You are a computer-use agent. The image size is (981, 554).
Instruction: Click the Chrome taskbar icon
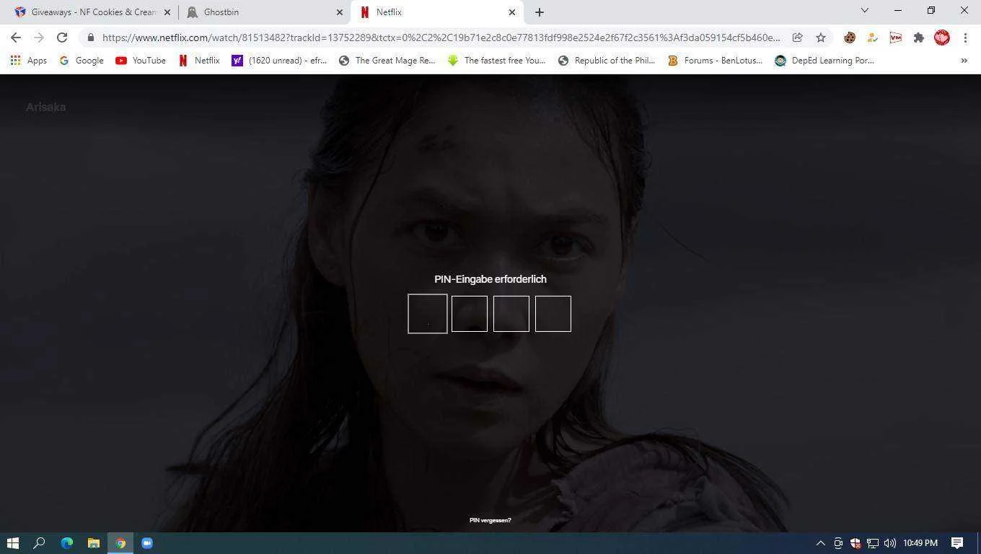click(x=120, y=543)
